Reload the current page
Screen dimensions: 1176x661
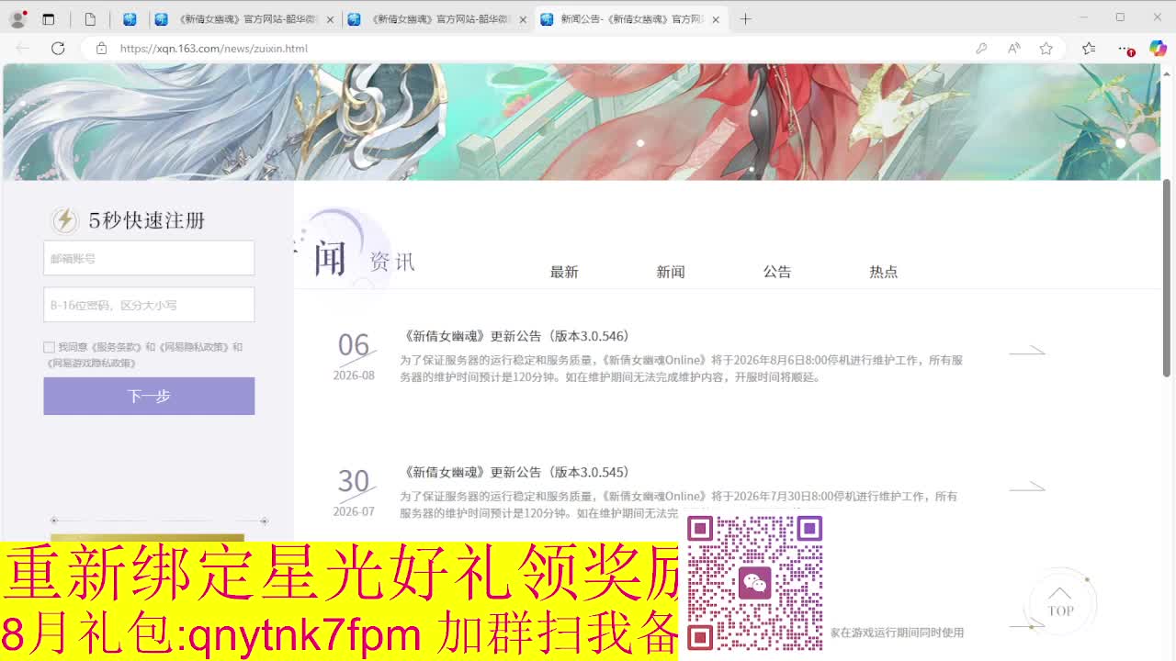coord(58,49)
